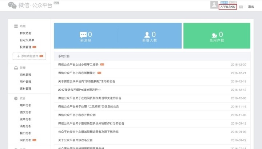Click the 新增人数 count tile
Viewport: 262px width, 149px height.
(150, 36)
